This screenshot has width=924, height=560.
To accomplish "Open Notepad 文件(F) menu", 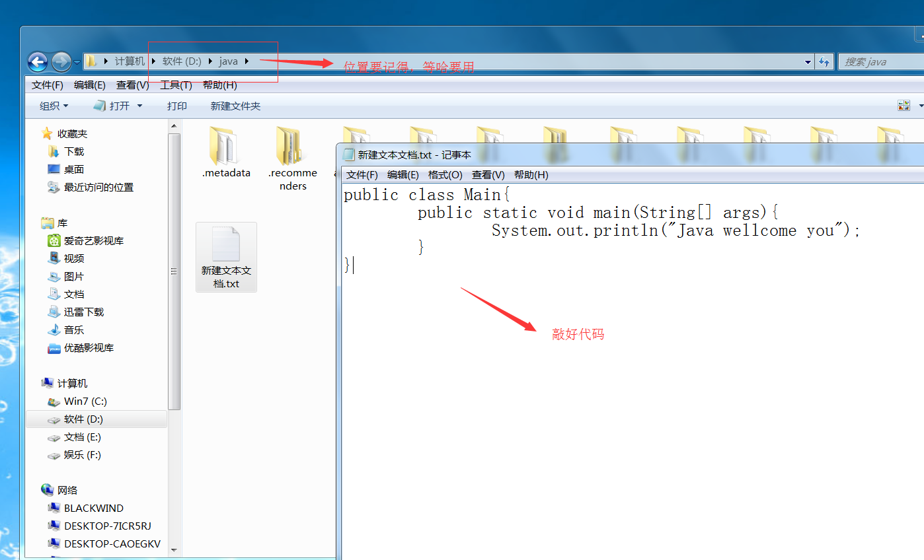I will point(362,175).
